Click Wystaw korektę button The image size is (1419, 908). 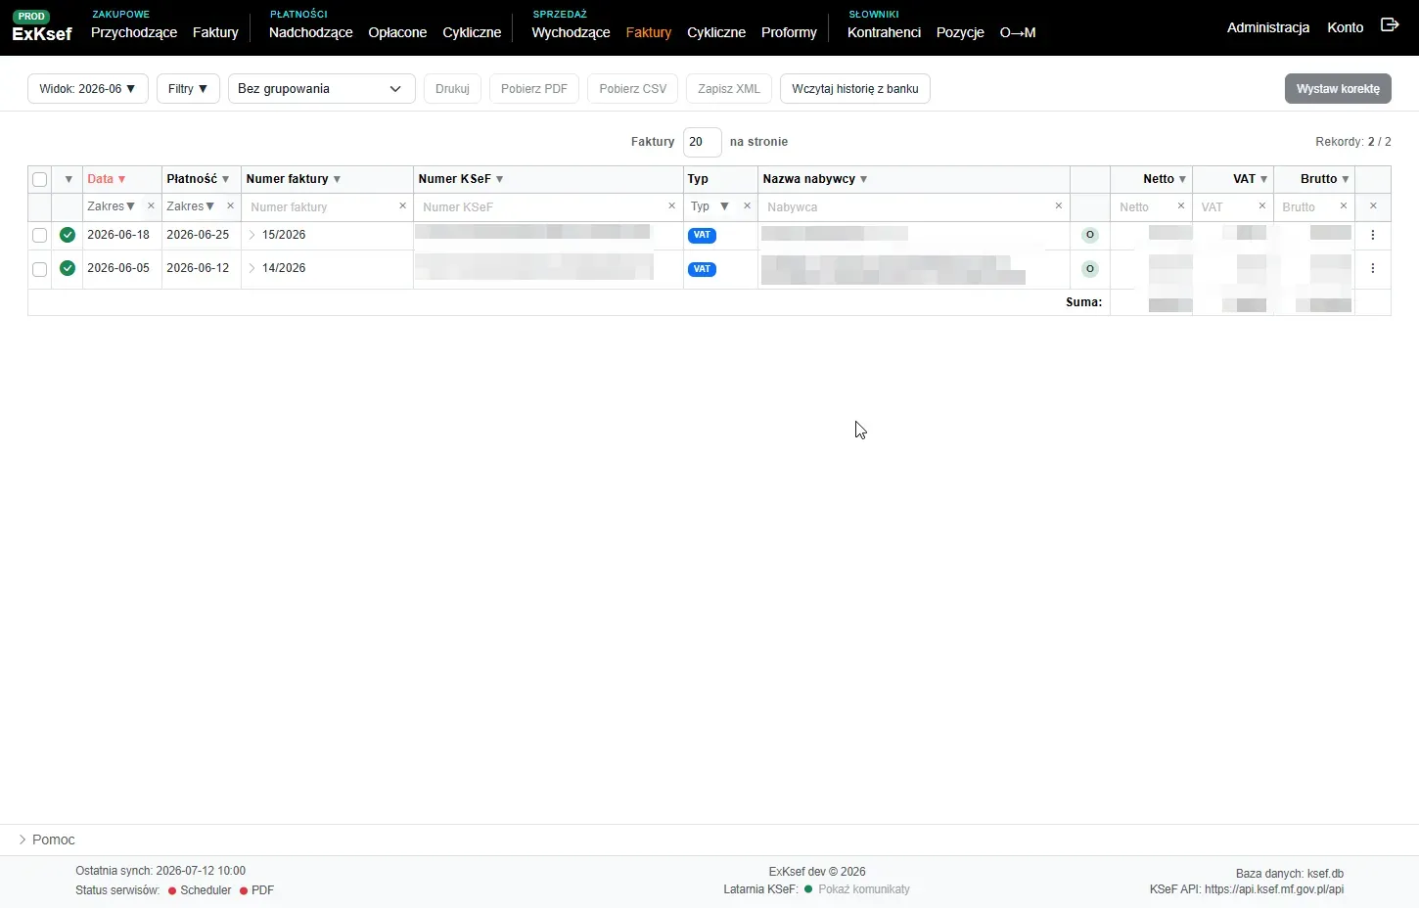1338,88
